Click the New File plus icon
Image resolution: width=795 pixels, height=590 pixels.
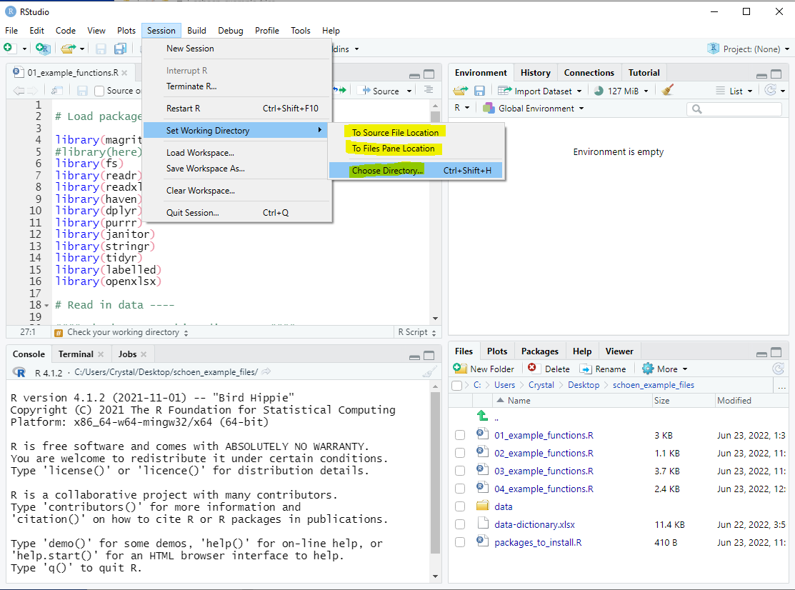click(x=8, y=48)
